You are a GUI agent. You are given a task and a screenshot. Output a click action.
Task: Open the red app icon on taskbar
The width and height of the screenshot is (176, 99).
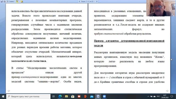click(79, 97)
